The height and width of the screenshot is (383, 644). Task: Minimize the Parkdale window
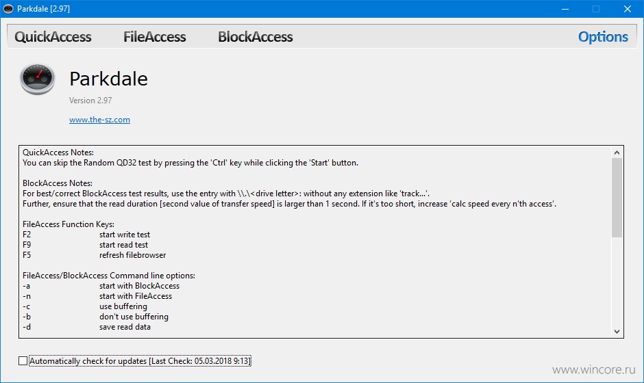pos(565,9)
